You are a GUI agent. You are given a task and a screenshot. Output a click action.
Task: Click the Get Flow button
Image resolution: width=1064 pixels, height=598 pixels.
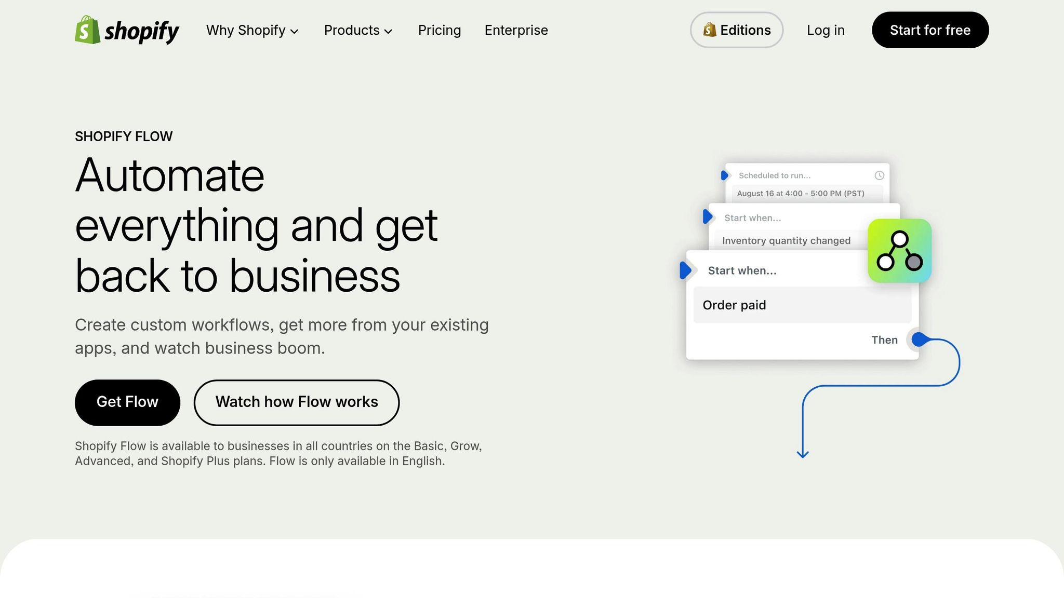(x=127, y=402)
